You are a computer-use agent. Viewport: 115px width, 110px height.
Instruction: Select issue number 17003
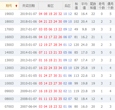[9, 29]
